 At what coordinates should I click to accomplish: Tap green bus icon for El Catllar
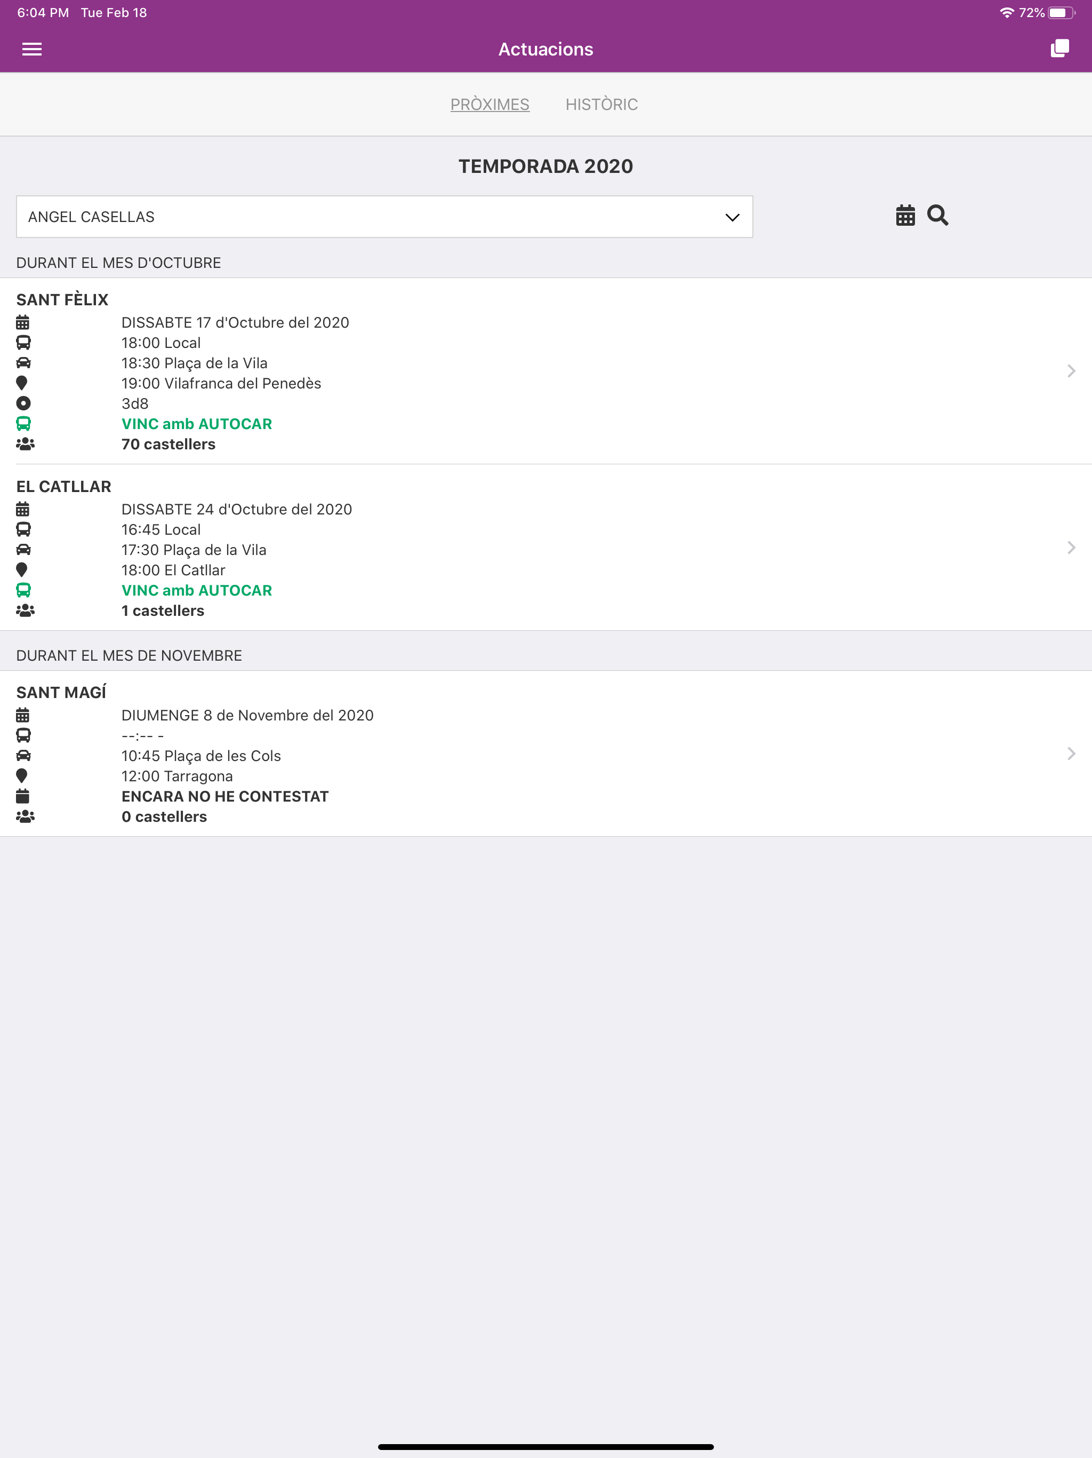pyautogui.click(x=23, y=591)
